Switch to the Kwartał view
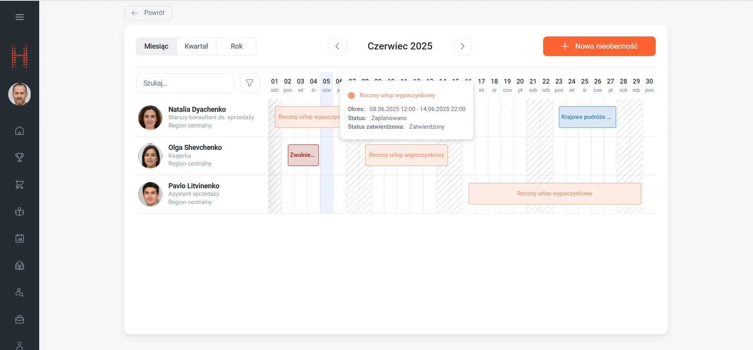The width and height of the screenshot is (753, 350). pos(196,46)
